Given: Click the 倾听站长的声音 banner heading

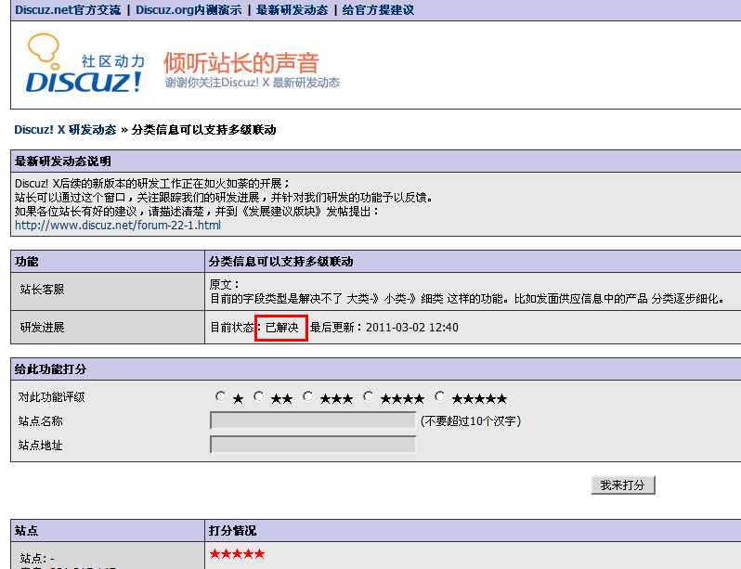Looking at the screenshot, I should click(241, 63).
